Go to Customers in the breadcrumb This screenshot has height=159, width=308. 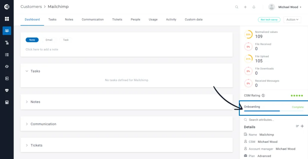(x=31, y=7)
